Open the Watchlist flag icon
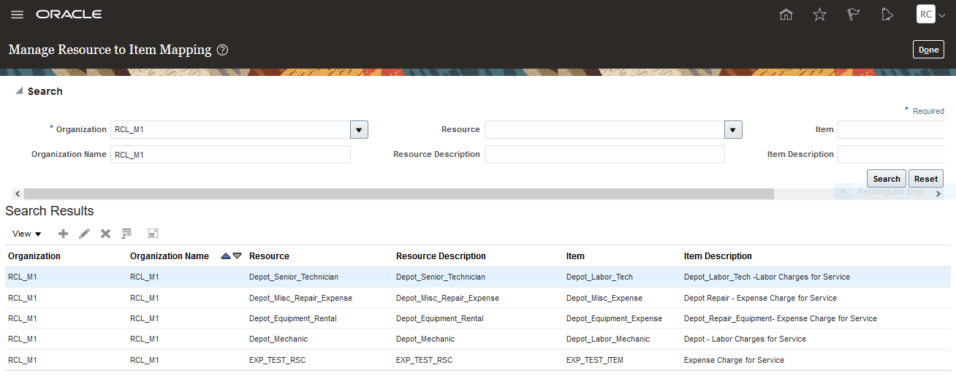 (x=854, y=15)
